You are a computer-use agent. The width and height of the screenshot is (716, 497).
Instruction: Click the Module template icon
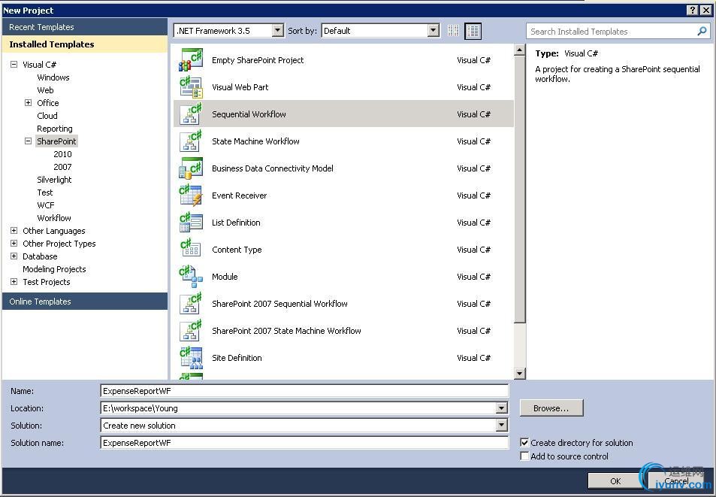coord(191,277)
